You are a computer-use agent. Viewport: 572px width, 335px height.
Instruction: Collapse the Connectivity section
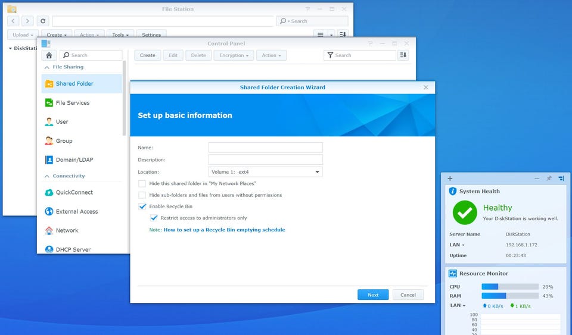tap(48, 176)
